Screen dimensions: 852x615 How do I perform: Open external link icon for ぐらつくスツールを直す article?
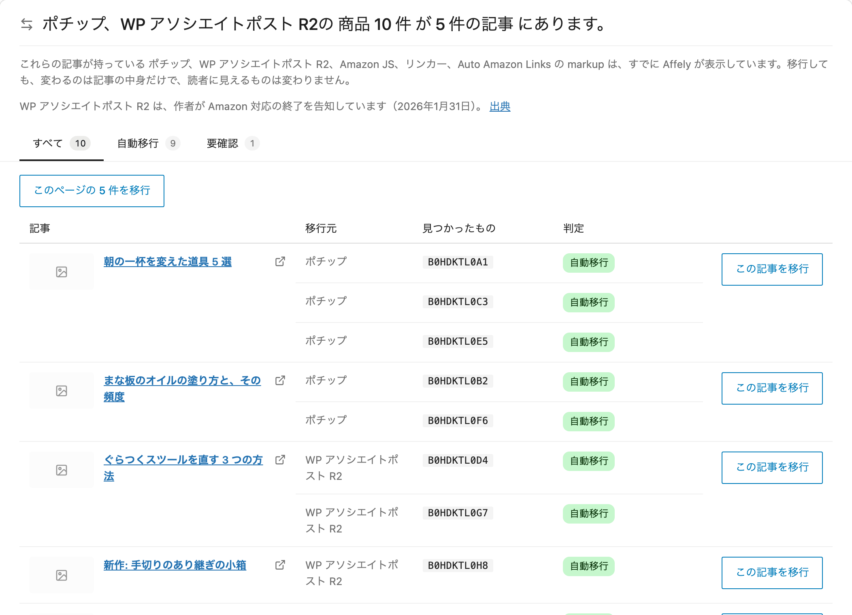click(x=280, y=460)
